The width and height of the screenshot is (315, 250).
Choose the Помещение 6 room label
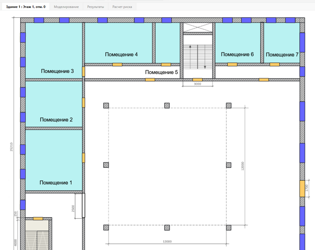point(237,54)
